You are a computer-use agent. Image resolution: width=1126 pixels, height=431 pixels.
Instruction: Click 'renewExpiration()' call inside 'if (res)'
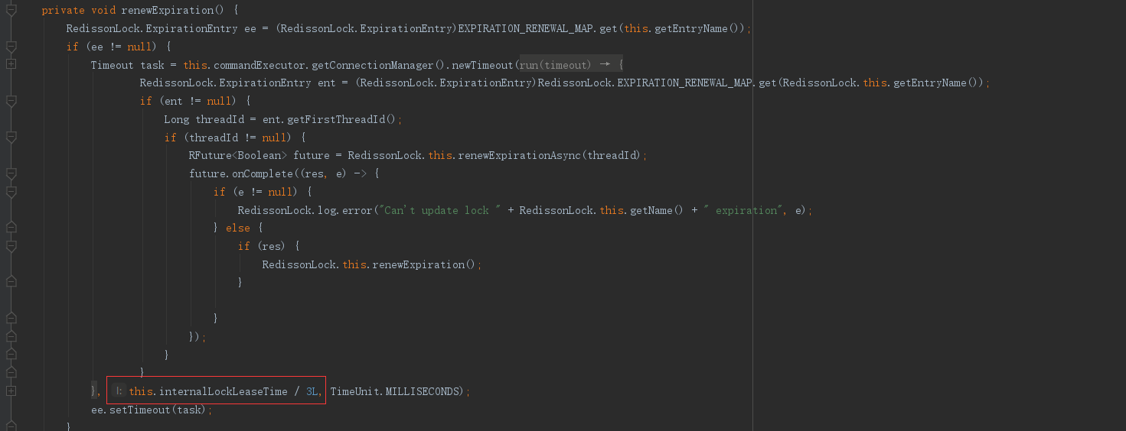pos(423,264)
